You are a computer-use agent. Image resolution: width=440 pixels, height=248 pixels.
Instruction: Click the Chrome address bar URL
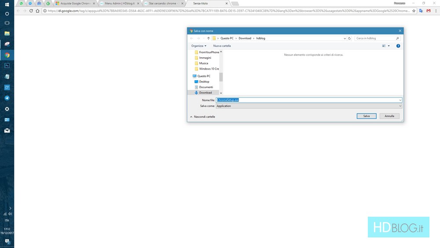229,11
